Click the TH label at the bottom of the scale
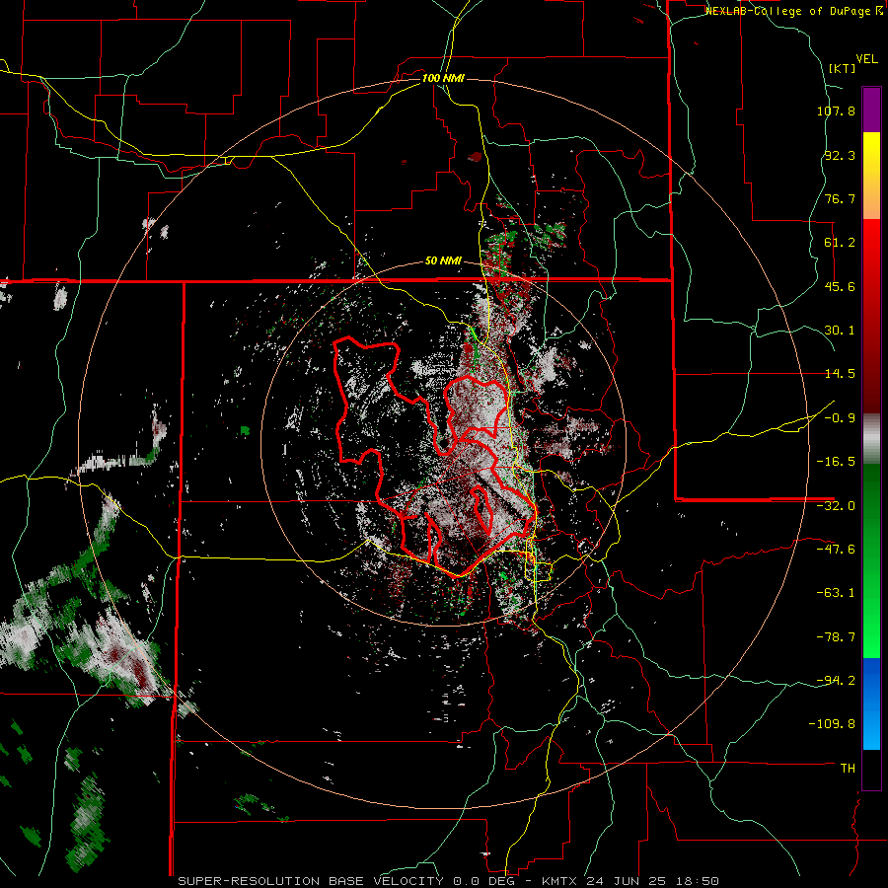Screen dimensions: 888x888 click(x=848, y=769)
